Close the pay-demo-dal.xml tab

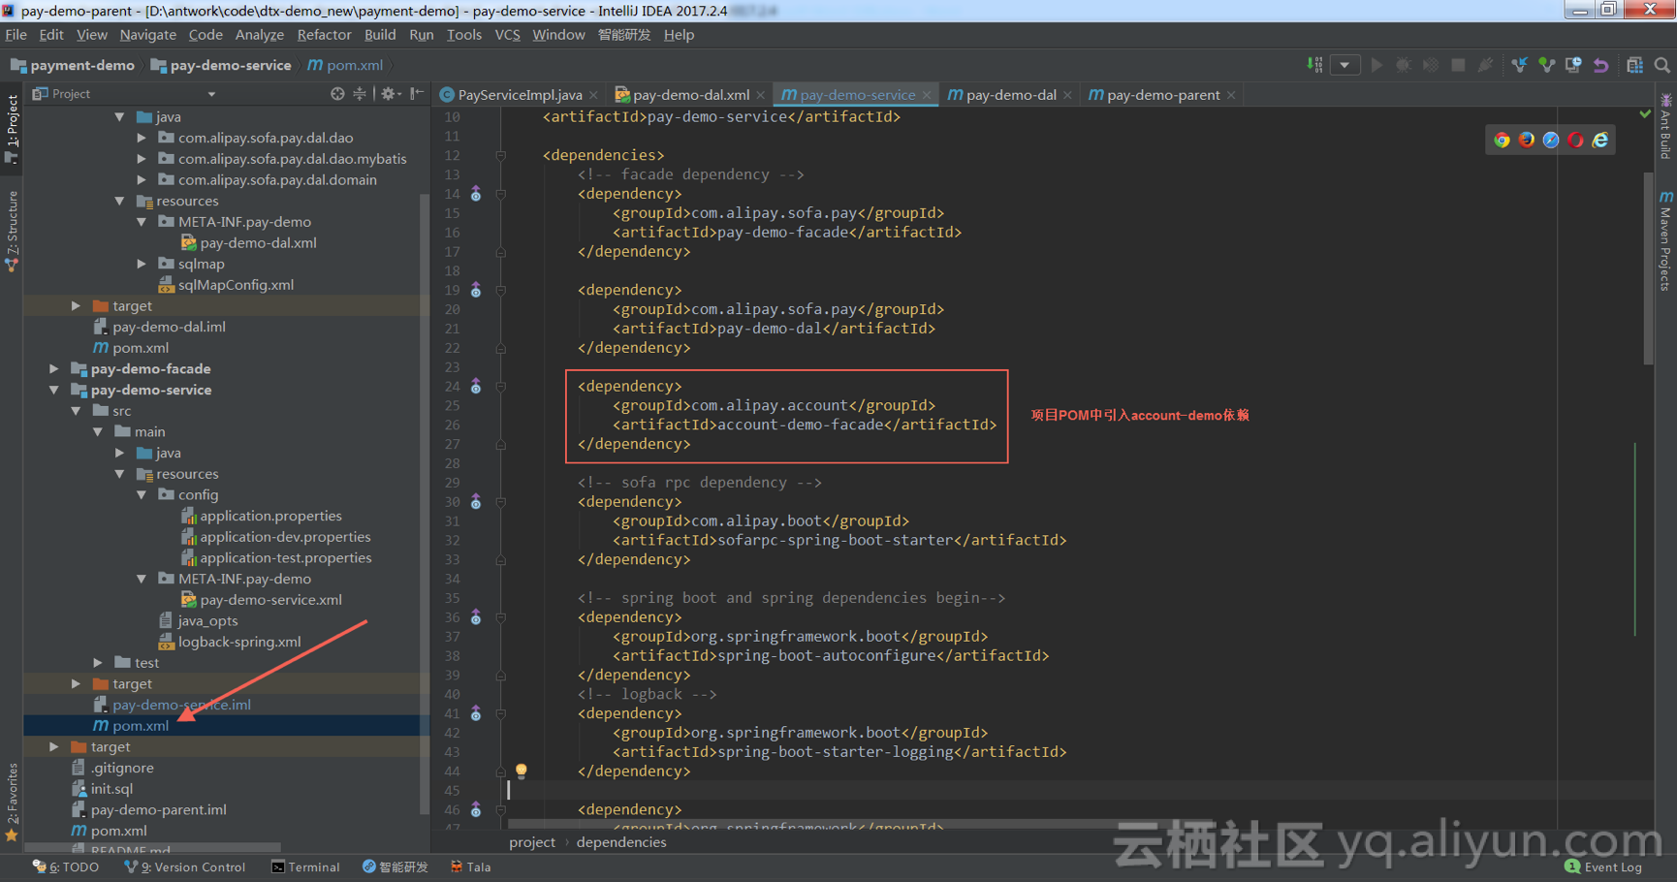click(x=761, y=95)
